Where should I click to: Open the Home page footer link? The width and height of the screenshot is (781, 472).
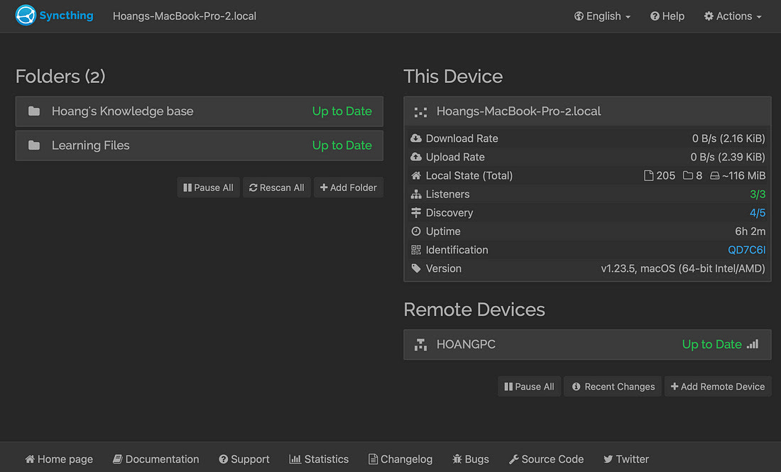click(x=59, y=459)
